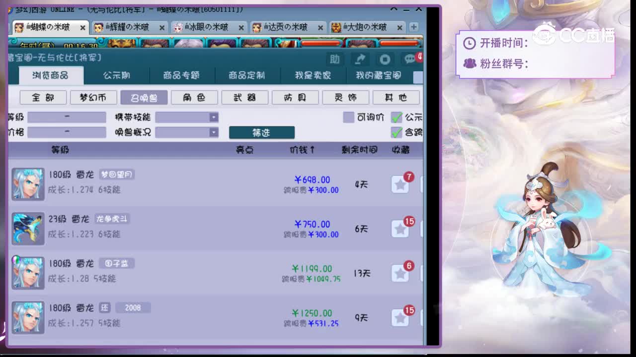Click the 还 tag on last listing
Image resolution: width=636 pixels, height=357 pixels.
click(104, 307)
